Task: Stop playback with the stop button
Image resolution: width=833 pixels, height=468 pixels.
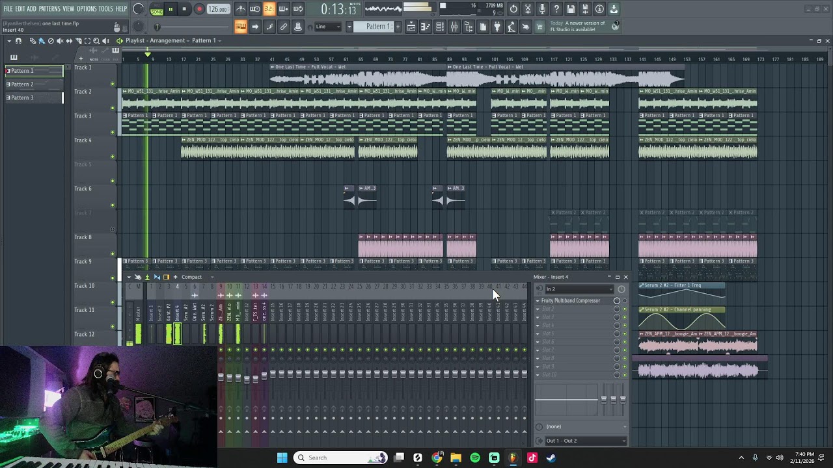Action: (x=184, y=9)
